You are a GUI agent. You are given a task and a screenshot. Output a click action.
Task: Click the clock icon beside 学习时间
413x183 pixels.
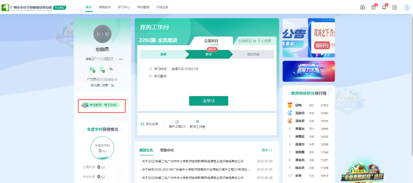(150, 69)
